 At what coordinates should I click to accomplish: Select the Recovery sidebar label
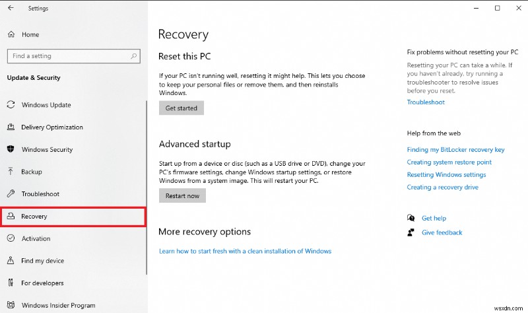(34, 217)
